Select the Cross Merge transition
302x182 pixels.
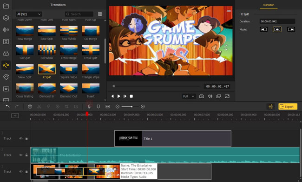69,50
